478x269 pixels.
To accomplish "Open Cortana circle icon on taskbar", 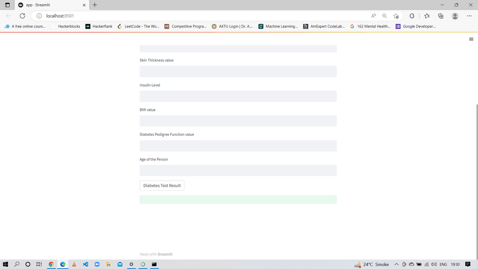I will [x=28, y=264].
